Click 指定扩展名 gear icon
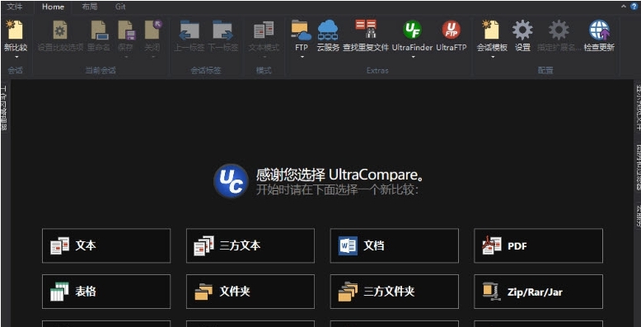The height and width of the screenshot is (327, 641). (559, 30)
